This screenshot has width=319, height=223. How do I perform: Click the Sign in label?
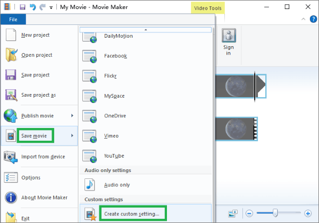[x=229, y=50]
